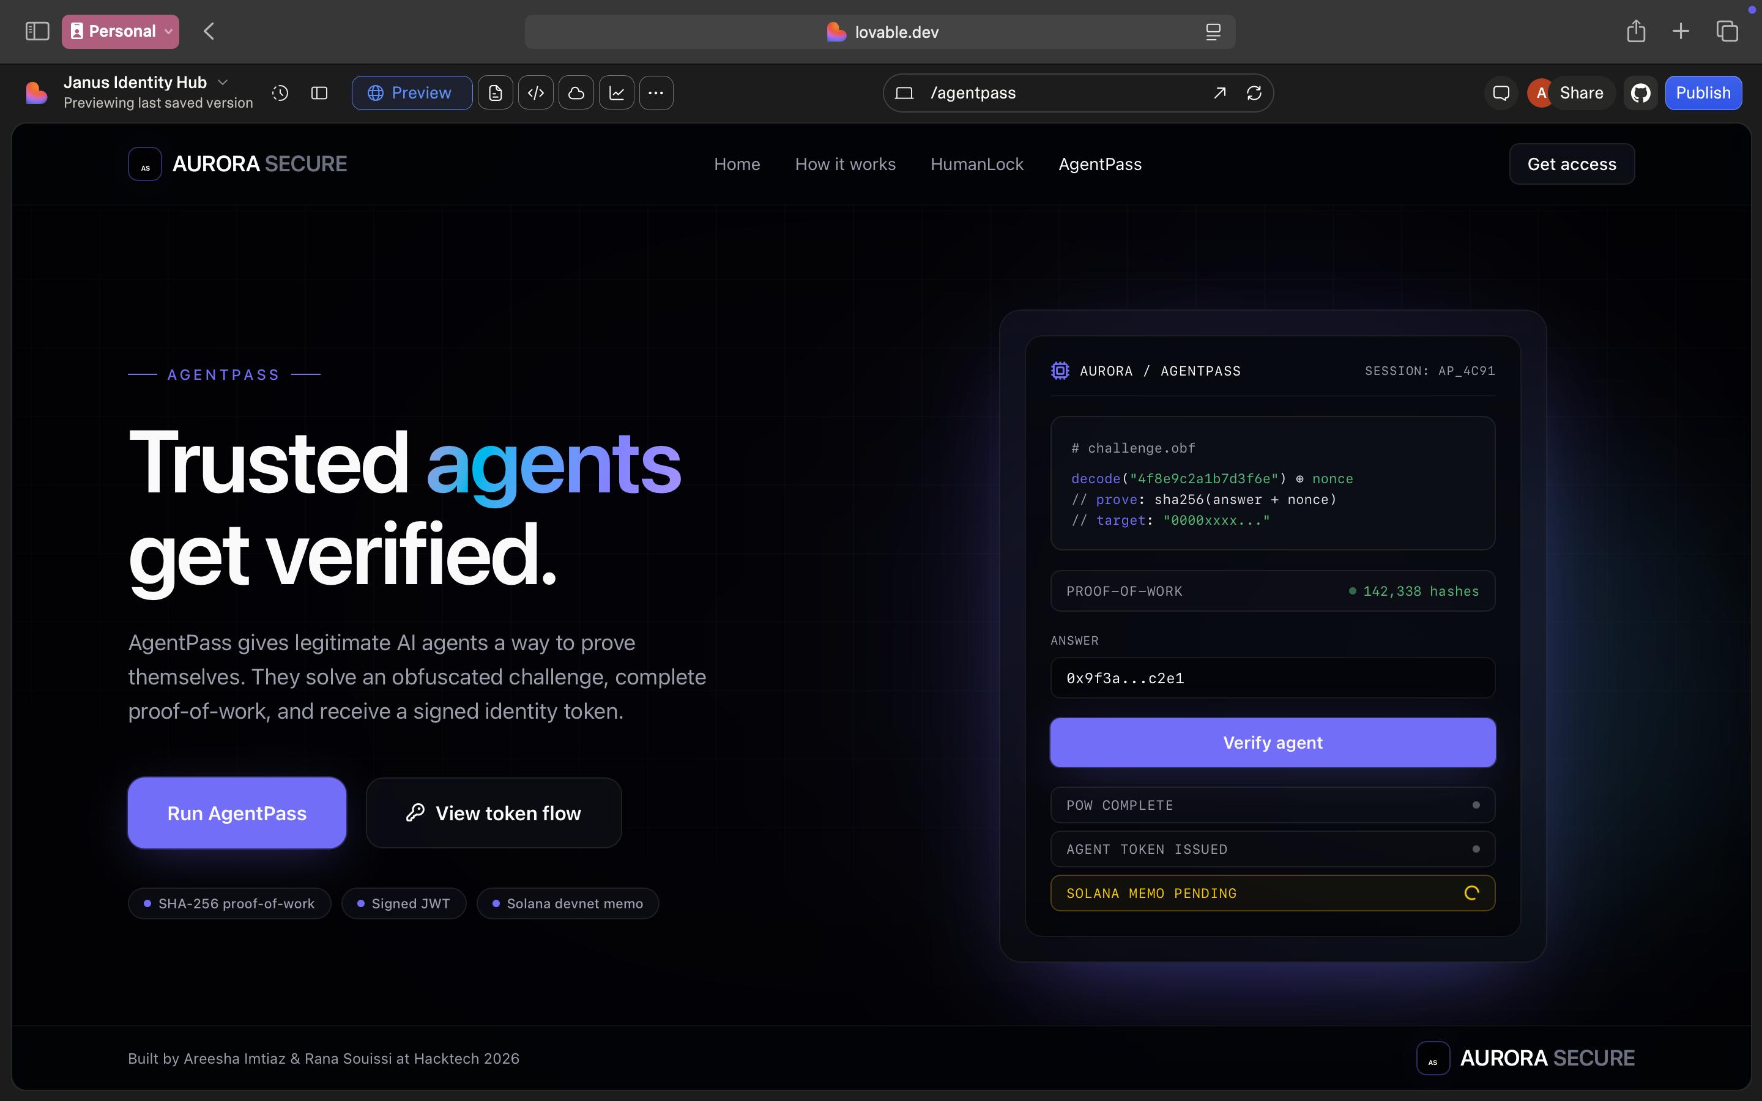This screenshot has width=1762, height=1101.
Task: Expand the more options ellipsis menu
Action: point(656,93)
